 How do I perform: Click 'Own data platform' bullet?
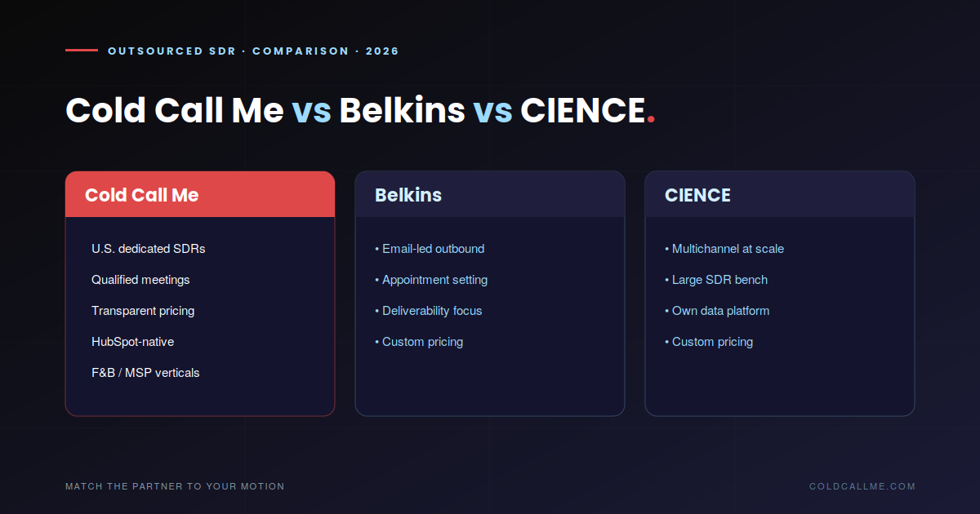(717, 311)
